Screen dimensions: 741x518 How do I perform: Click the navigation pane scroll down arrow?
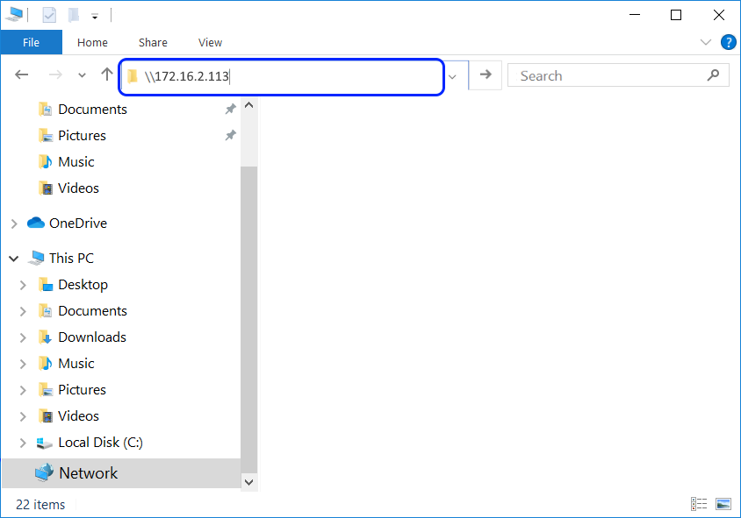tap(249, 482)
